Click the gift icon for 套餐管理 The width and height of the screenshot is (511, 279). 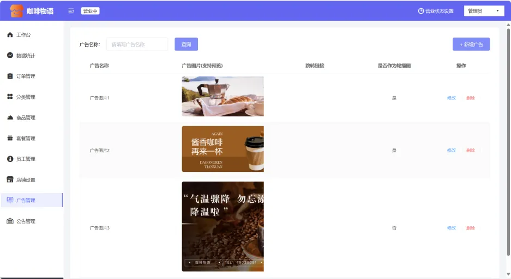(x=10, y=138)
